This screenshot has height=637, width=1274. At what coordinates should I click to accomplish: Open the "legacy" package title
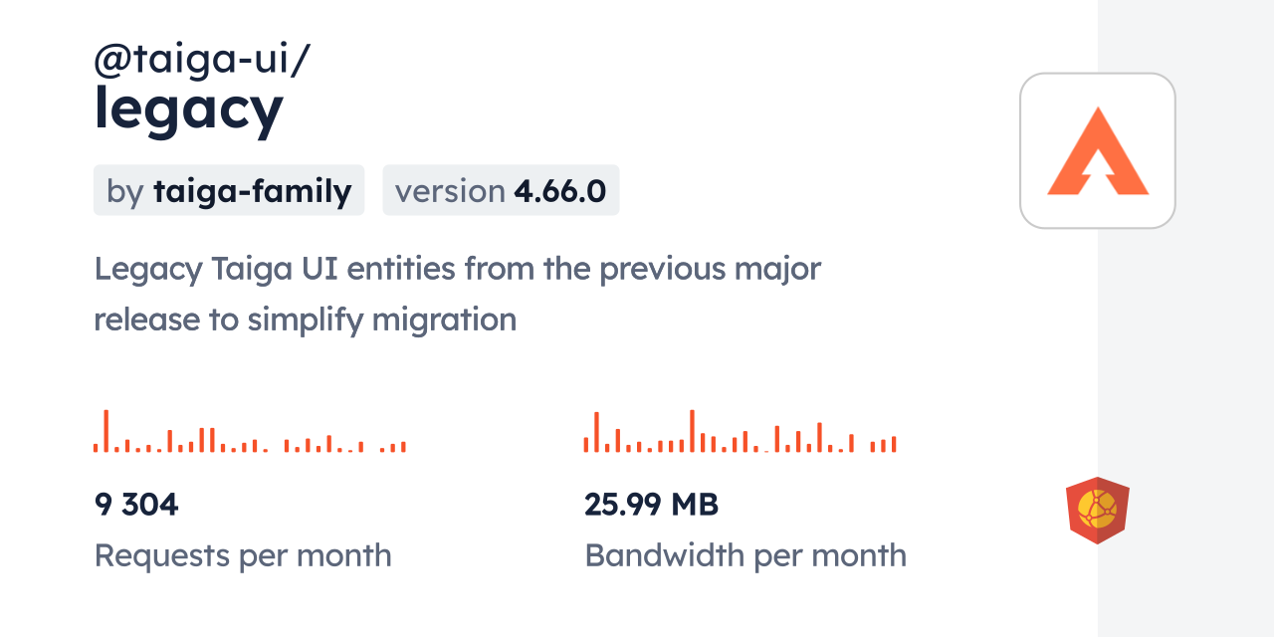pyautogui.click(x=188, y=107)
